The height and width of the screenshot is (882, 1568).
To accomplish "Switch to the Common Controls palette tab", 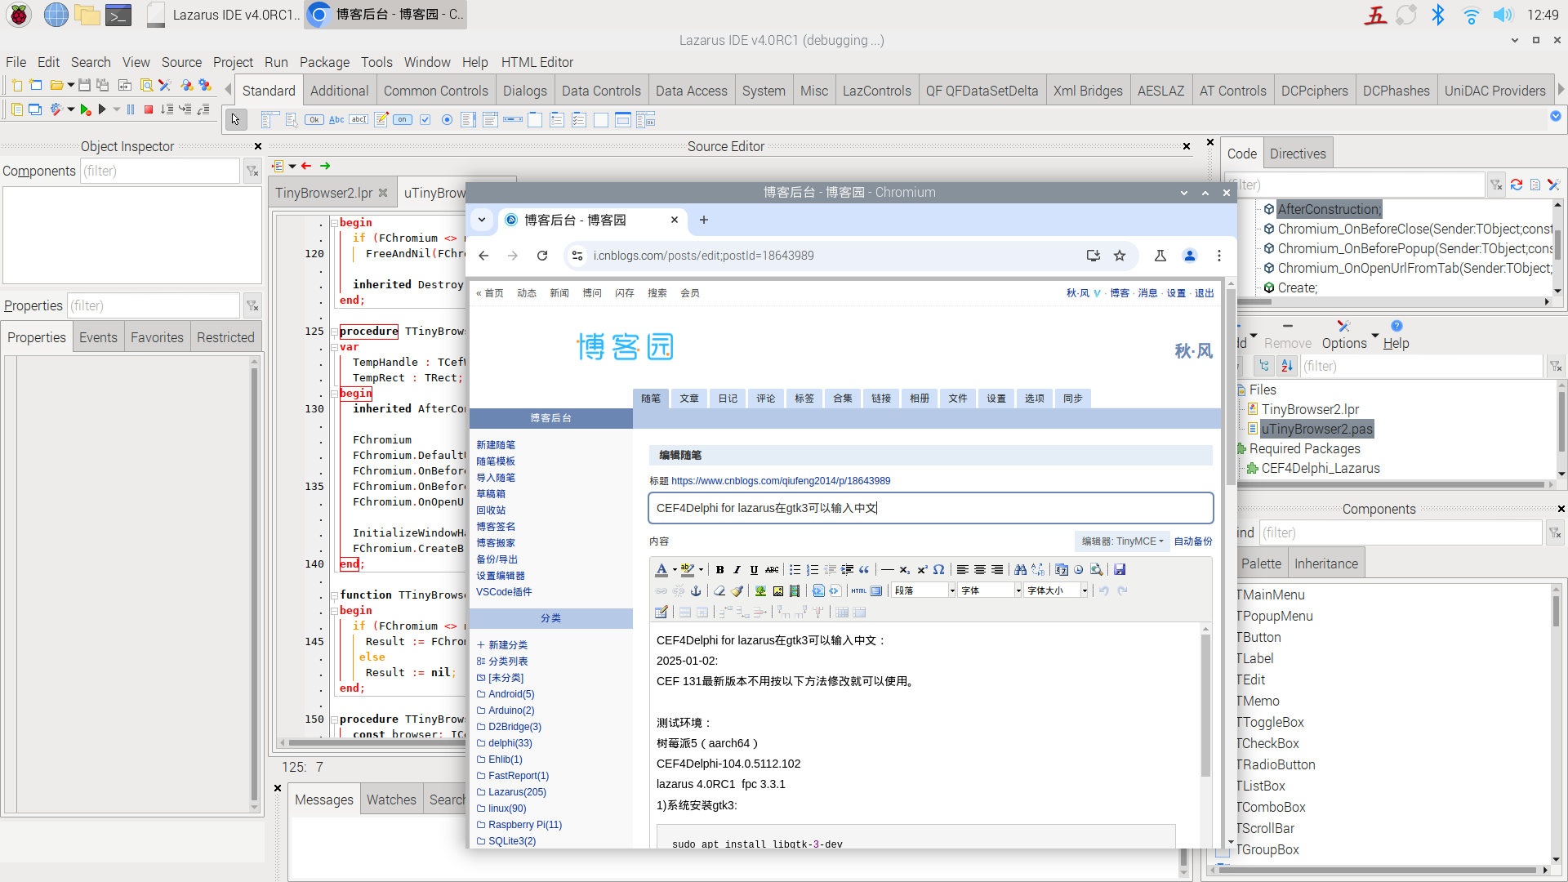I will tap(435, 91).
